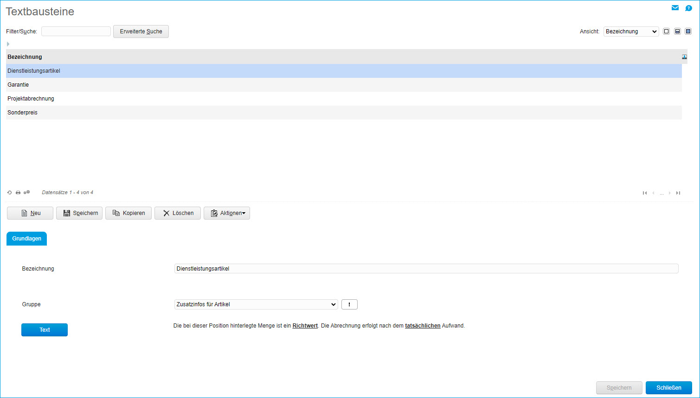Image resolution: width=700 pixels, height=398 pixels.
Task: Switch to the Grundlagen tab
Action: point(27,239)
